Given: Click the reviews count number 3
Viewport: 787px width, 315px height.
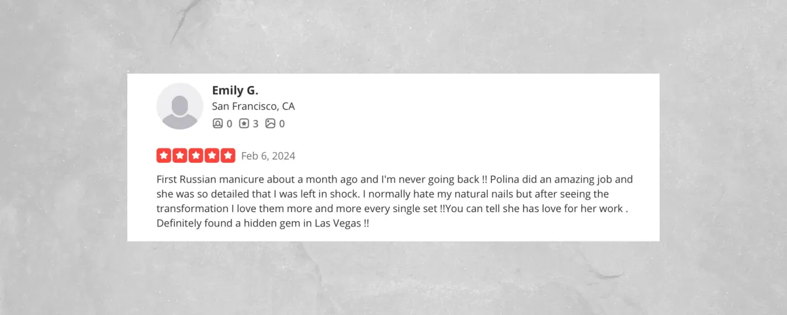Looking at the screenshot, I should point(256,123).
